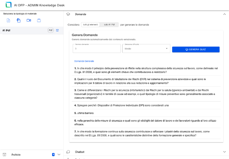Open the Chatbot section

(x=146, y=152)
